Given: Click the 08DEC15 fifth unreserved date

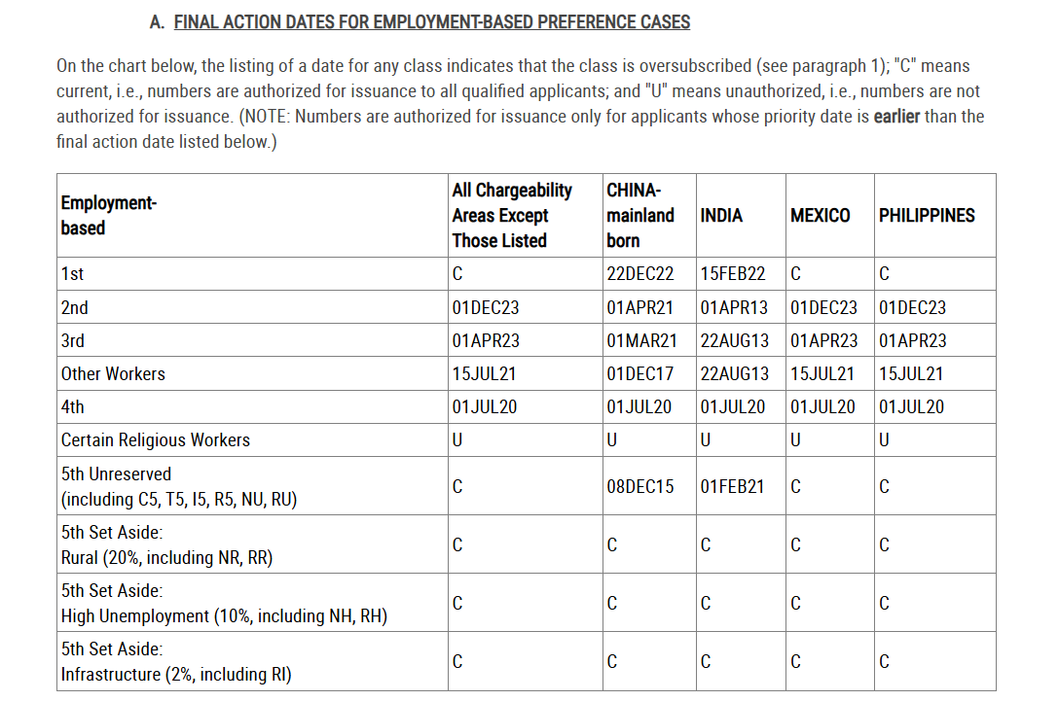Looking at the screenshot, I should [639, 486].
